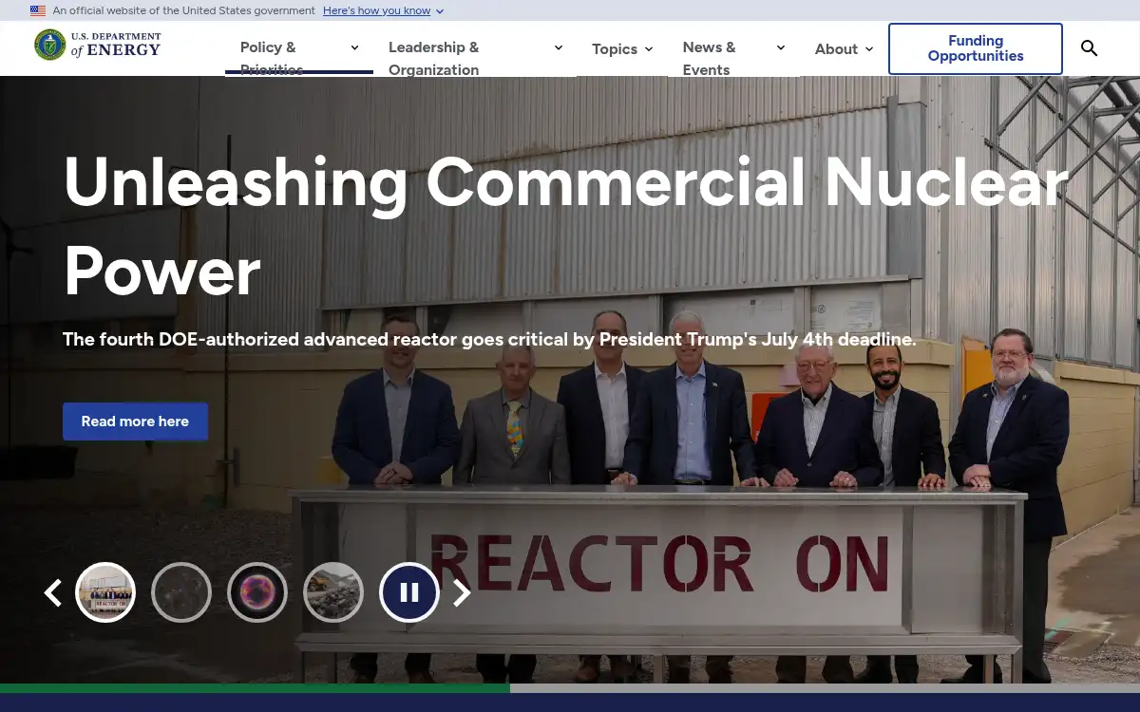Click the Policy & Priorities chevron
Image resolution: width=1140 pixels, height=712 pixels.
tap(354, 47)
